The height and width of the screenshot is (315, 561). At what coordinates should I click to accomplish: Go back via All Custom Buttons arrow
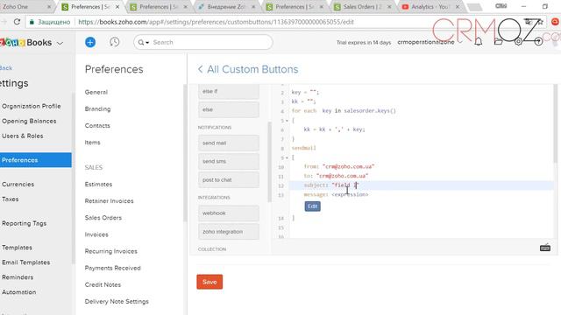(x=200, y=69)
